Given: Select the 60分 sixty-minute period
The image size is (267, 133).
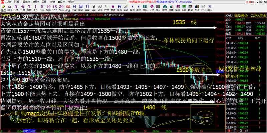Looking at the screenshot, I should tap(68, 8).
